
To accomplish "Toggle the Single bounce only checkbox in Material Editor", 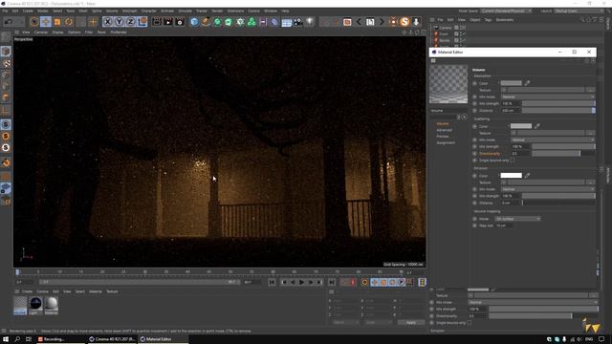I will 513,161.
